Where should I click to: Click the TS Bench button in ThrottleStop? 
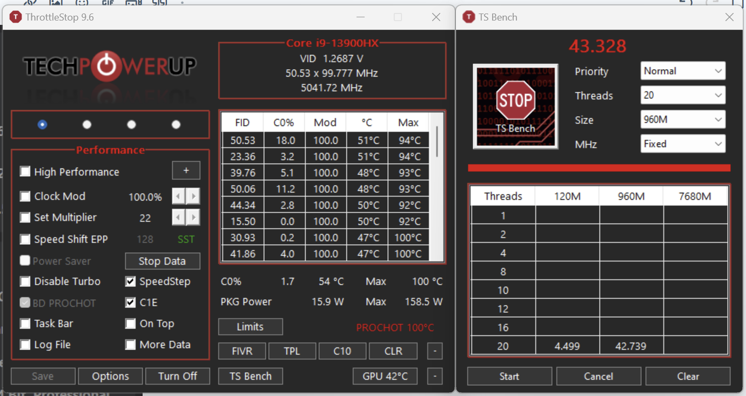[251, 376]
